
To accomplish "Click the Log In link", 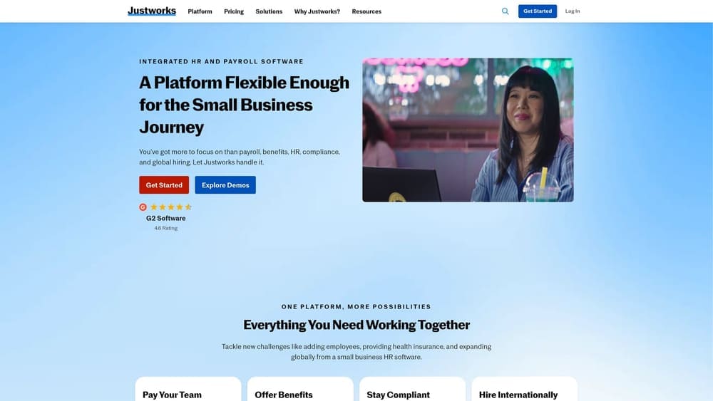I will point(573,11).
